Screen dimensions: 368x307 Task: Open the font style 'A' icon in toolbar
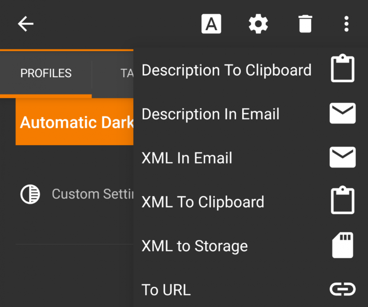[211, 24]
